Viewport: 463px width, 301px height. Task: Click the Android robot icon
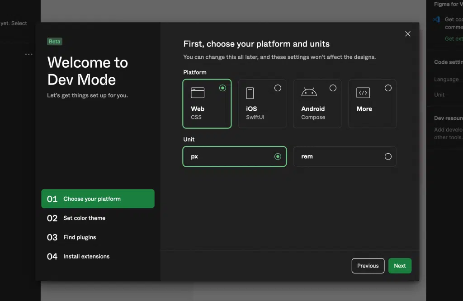[308, 91]
